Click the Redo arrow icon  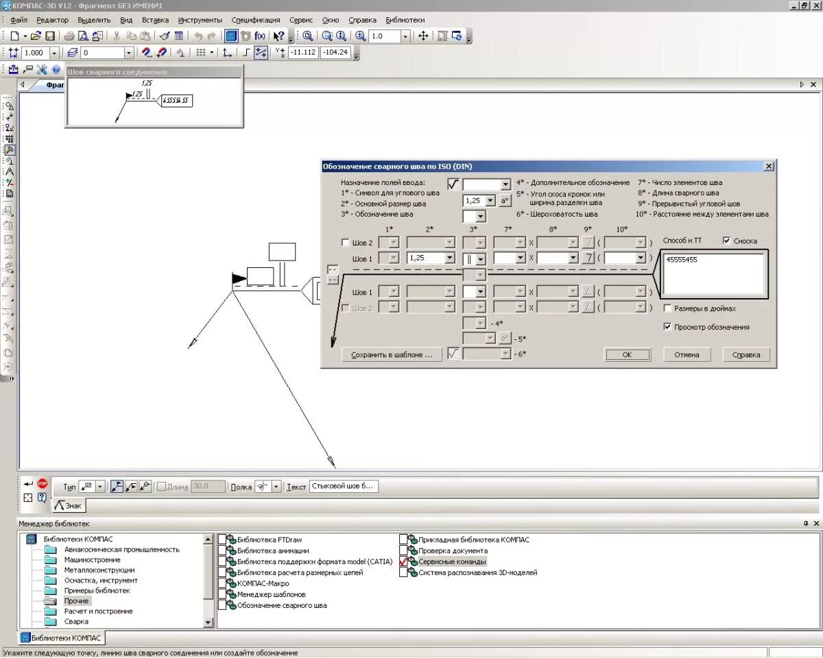pos(212,36)
